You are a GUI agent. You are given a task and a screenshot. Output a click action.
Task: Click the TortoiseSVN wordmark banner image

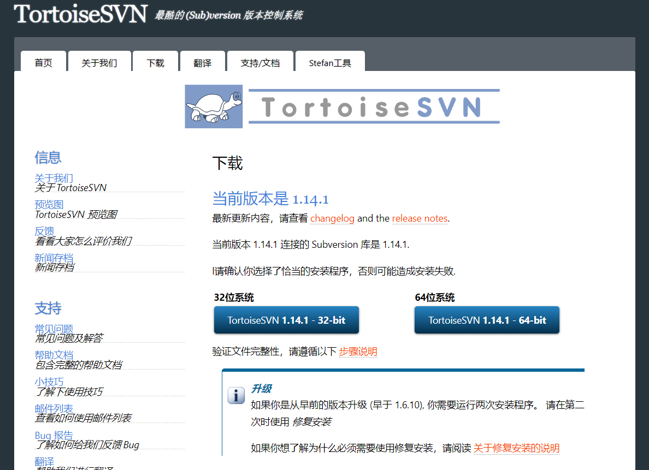[x=374, y=107]
